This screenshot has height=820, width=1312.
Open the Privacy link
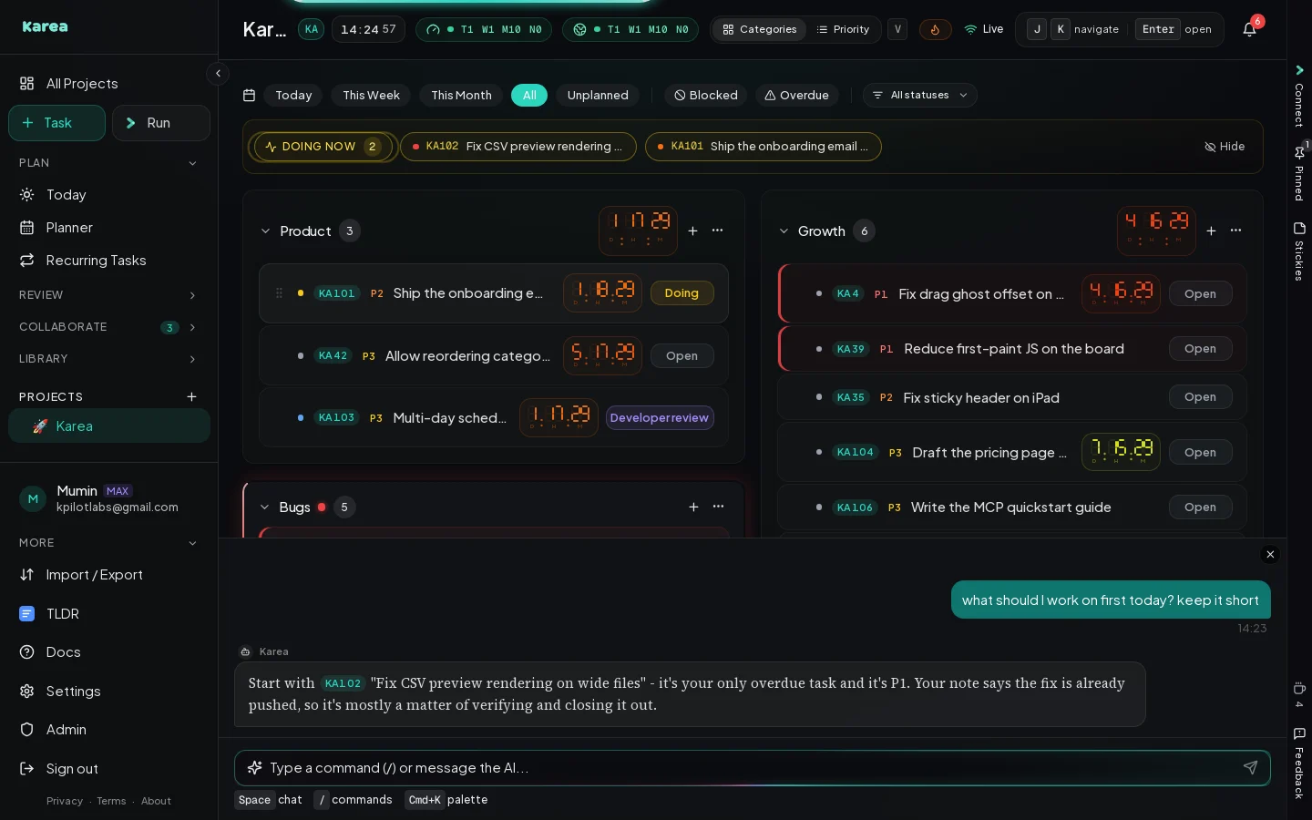(x=65, y=801)
